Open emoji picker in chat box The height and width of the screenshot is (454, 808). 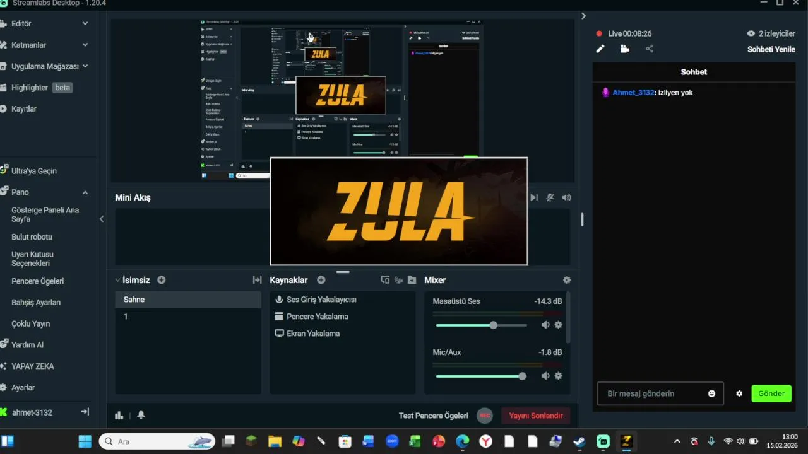(x=712, y=393)
